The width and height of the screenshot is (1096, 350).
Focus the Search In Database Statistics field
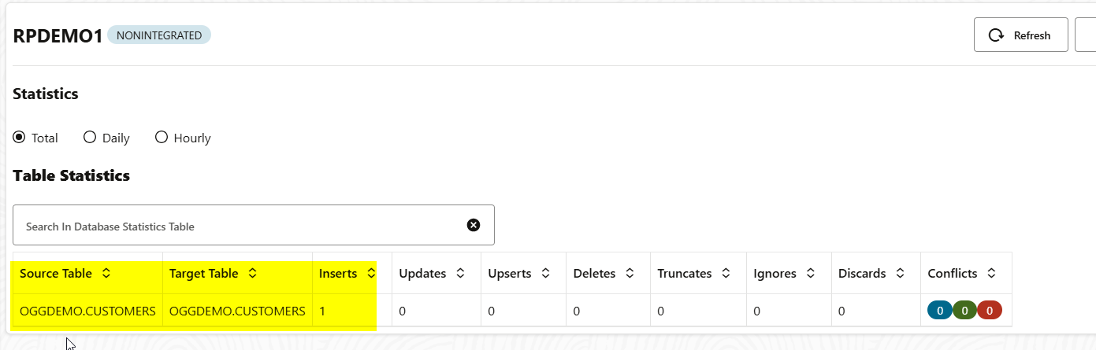point(254,225)
